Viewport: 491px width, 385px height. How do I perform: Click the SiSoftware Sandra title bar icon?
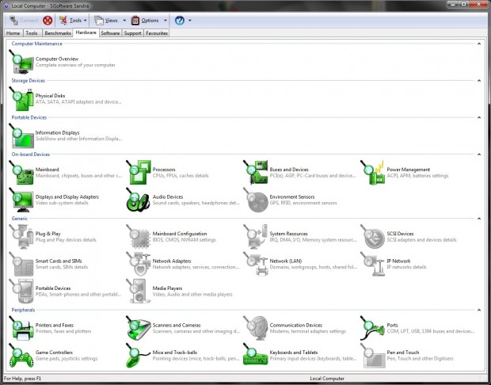[6, 6]
